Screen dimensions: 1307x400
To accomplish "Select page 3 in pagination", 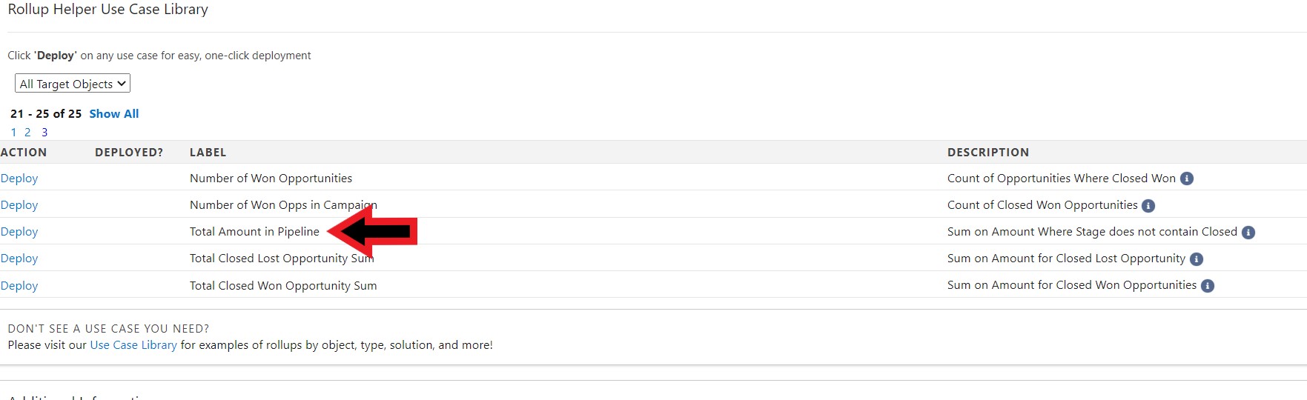I will pyautogui.click(x=44, y=133).
